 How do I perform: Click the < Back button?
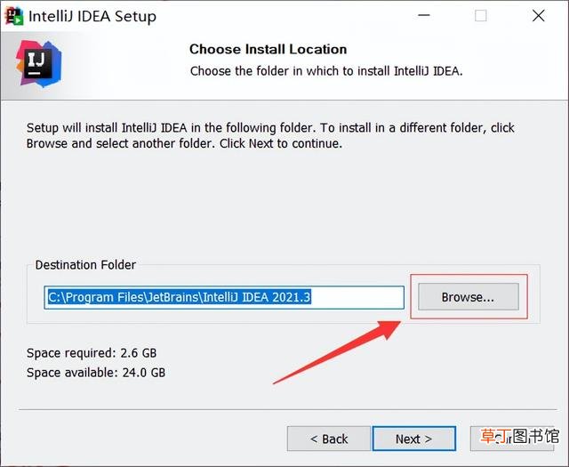pos(329,439)
